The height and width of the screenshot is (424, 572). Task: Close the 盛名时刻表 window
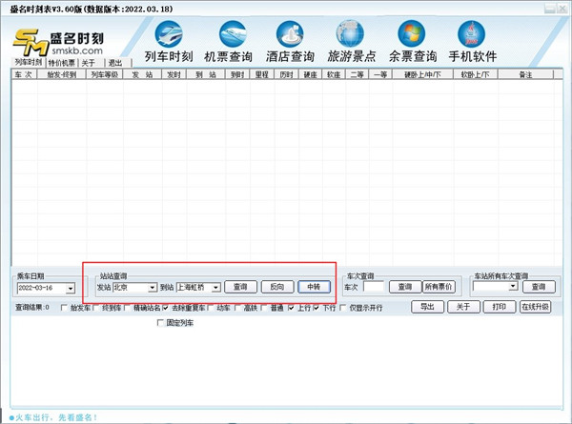[x=562, y=9]
